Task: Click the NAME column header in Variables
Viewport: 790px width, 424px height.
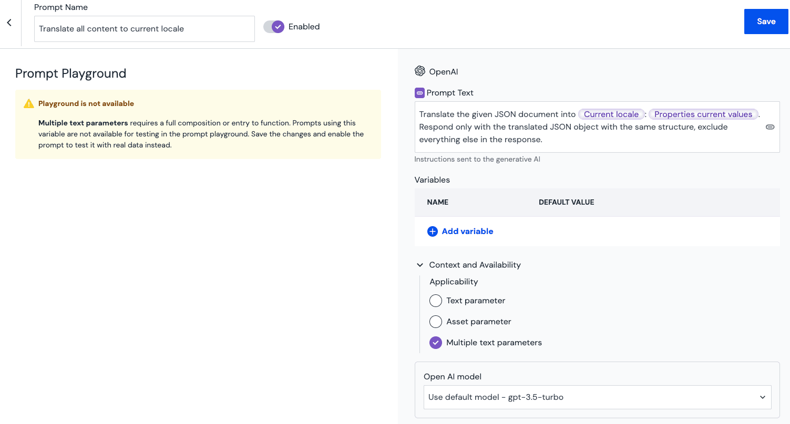Action: click(x=437, y=202)
